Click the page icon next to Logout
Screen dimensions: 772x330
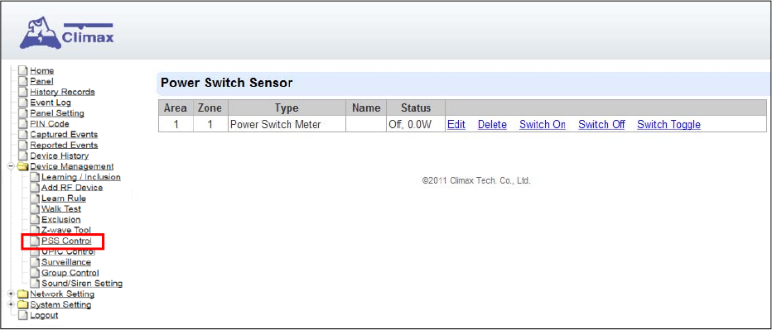click(23, 316)
